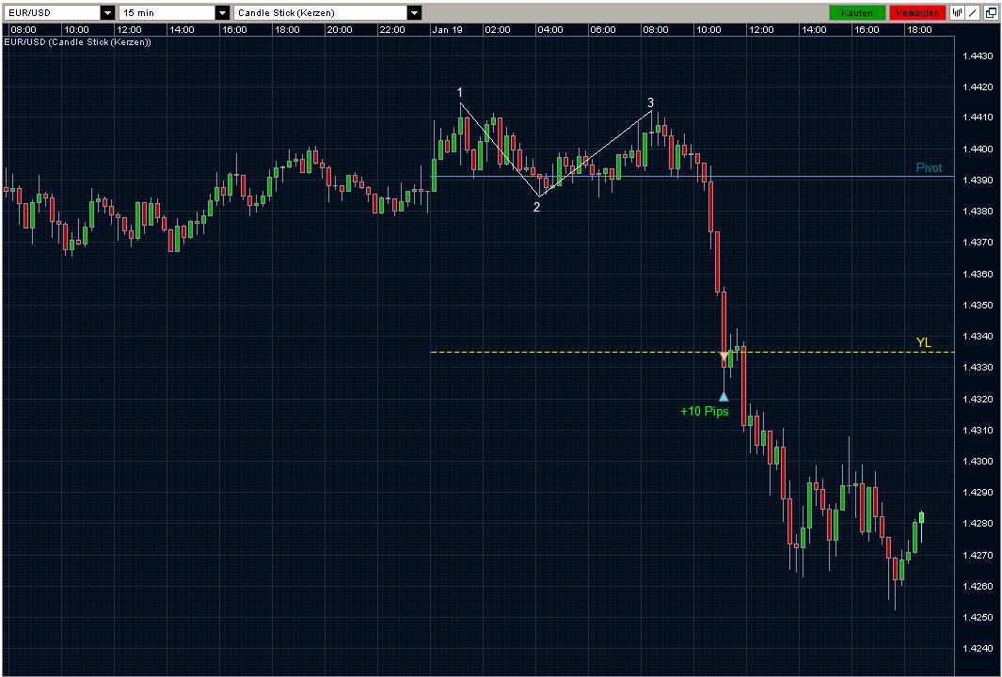
Task: Select the trend line drawing tool
Action: (972, 13)
